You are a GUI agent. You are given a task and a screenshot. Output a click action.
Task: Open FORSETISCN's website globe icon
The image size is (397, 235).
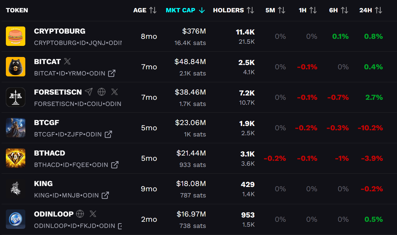[x=102, y=92]
